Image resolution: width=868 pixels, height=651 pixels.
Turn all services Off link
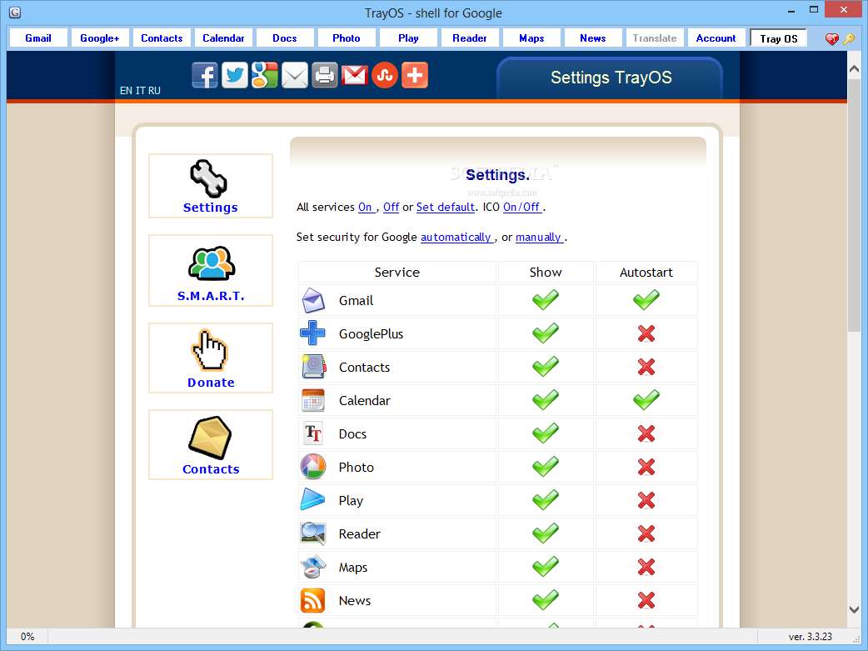click(x=391, y=208)
